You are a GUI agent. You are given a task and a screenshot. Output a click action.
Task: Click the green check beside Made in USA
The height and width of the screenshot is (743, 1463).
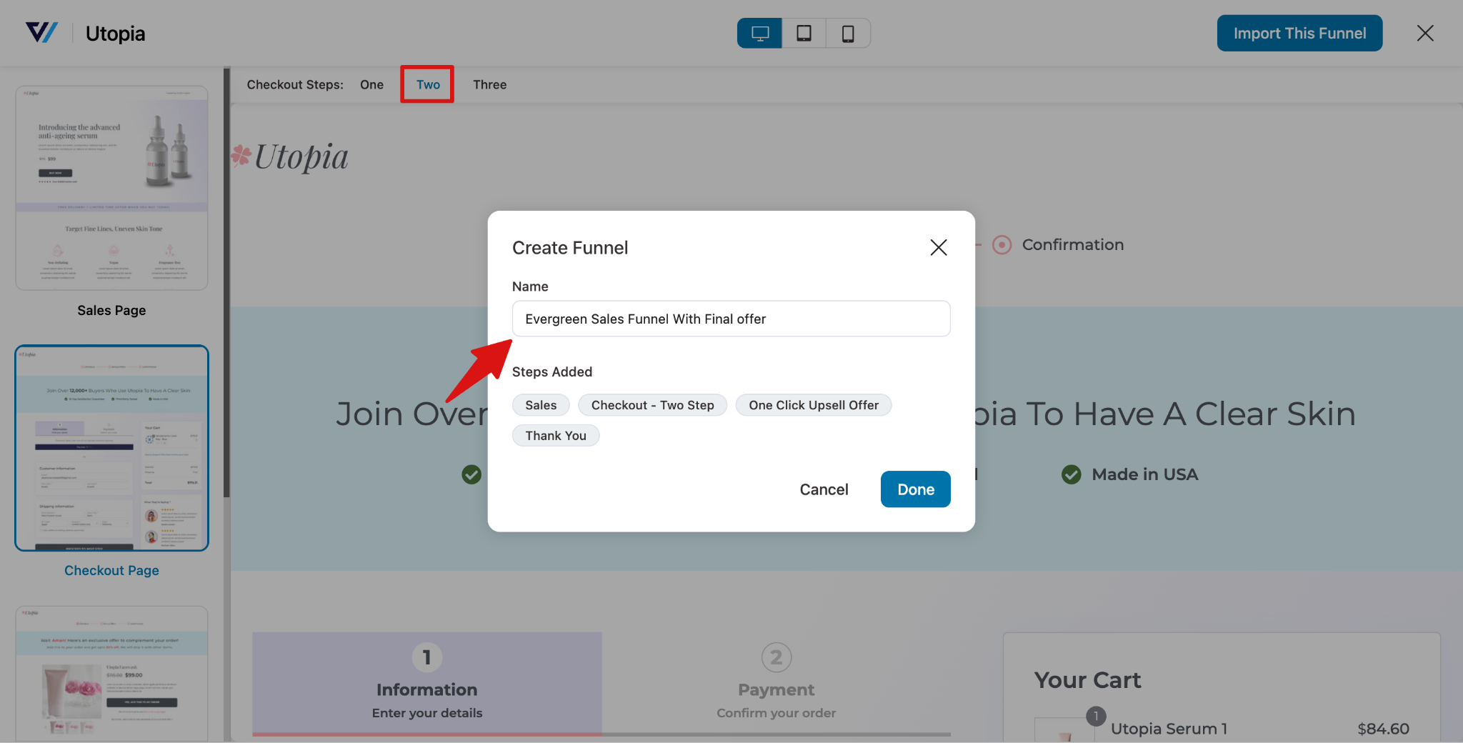(x=1071, y=474)
